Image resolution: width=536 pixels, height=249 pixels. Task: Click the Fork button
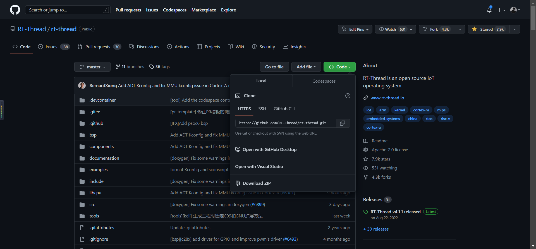(437, 29)
